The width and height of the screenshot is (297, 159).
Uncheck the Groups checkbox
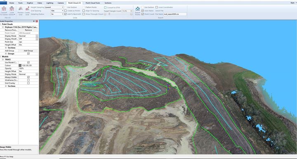click(x=28, y=54)
